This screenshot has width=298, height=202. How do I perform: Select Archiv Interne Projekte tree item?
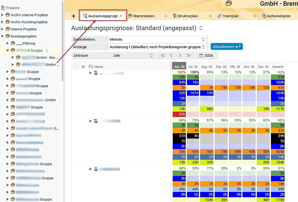click(29, 15)
